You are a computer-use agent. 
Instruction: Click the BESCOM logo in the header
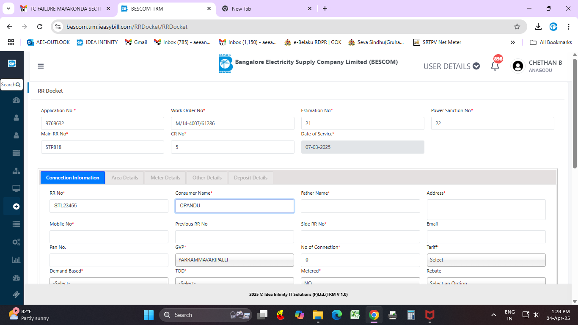pyautogui.click(x=226, y=63)
